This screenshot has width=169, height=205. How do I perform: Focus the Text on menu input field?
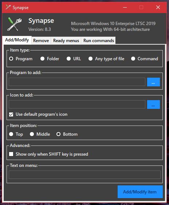click(84, 175)
